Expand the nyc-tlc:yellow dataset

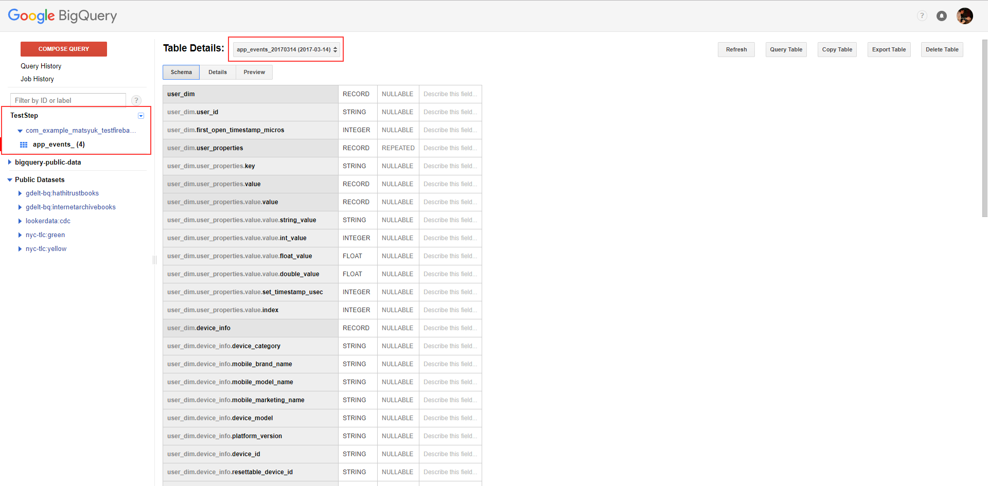pos(20,249)
